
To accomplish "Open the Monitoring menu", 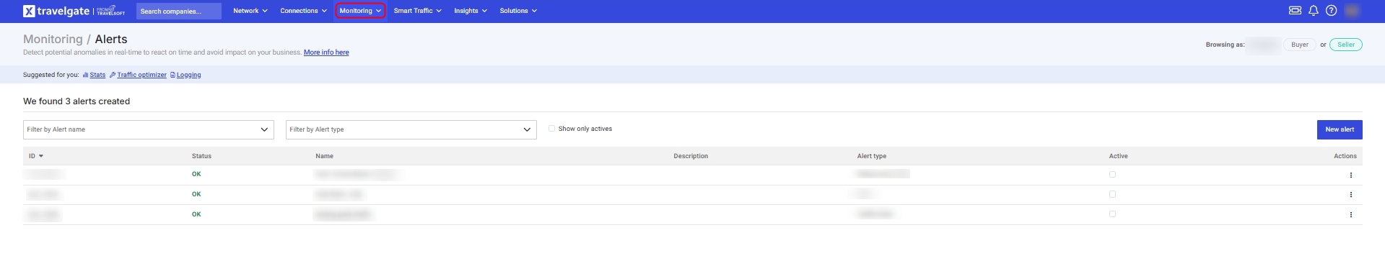I will tap(360, 11).
